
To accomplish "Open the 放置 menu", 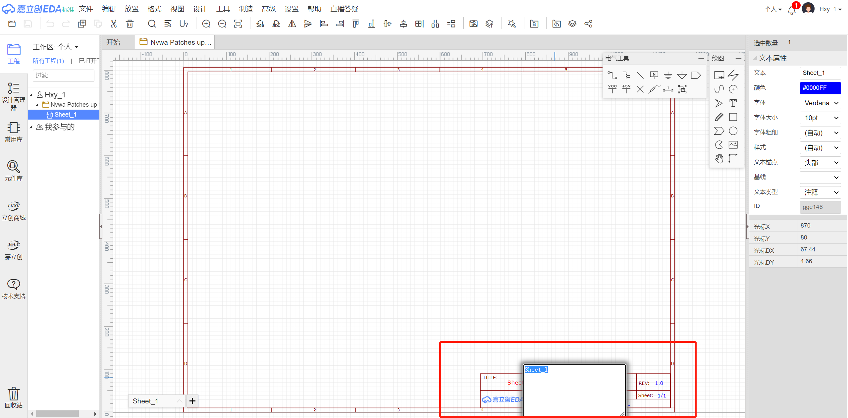I will point(131,9).
